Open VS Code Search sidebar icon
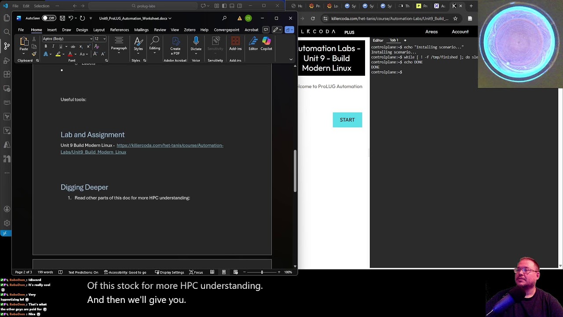This screenshot has height=317, width=563. pos(7,32)
